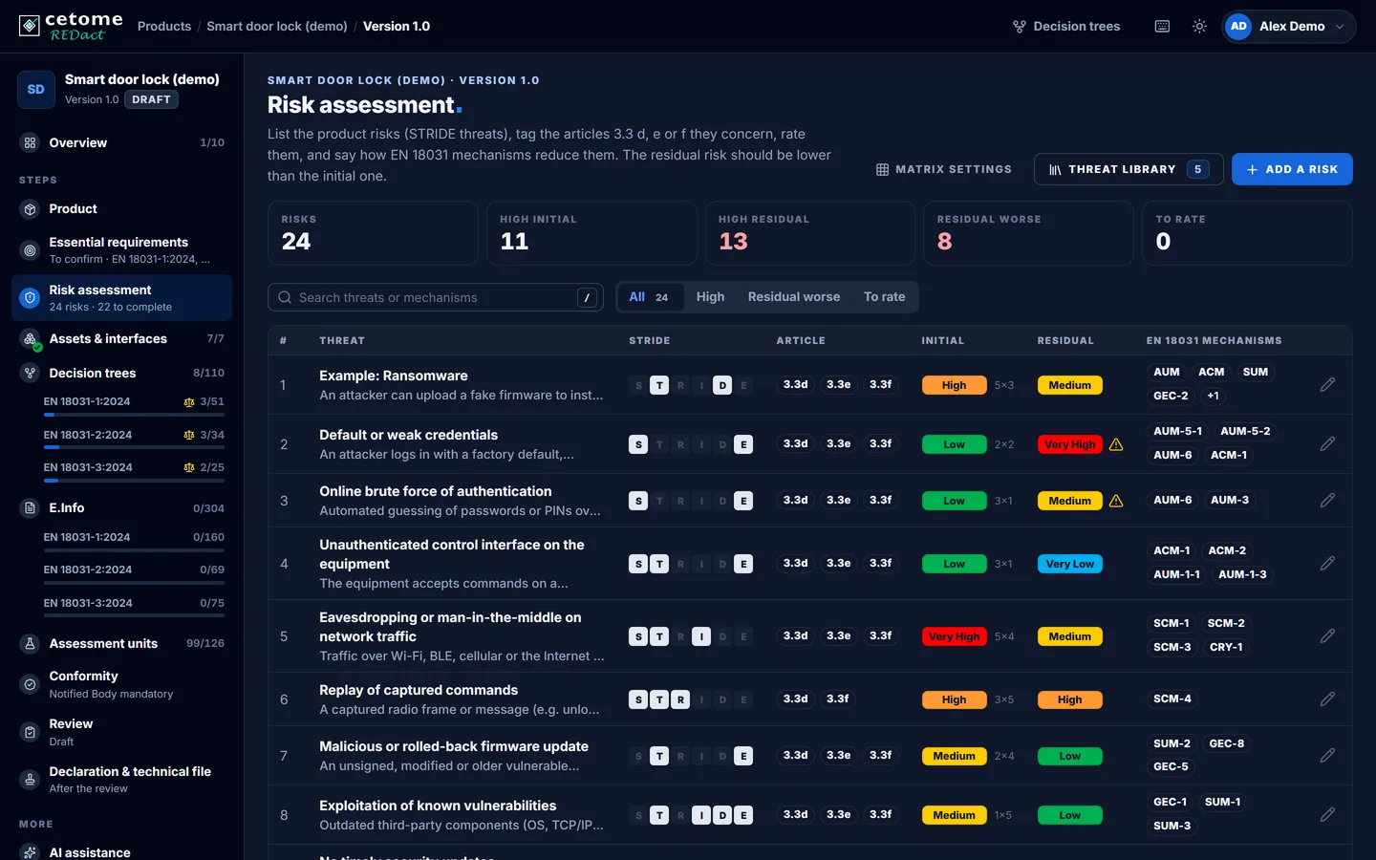The width and height of the screenshot is (1376, 860).
Task: Open Matrix settings
Action: click(943, 169)
